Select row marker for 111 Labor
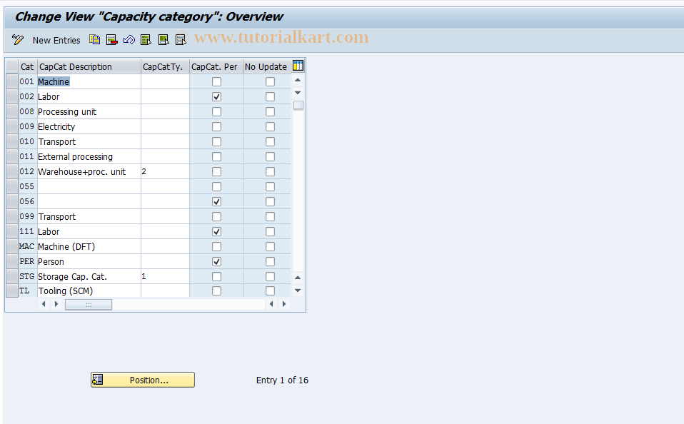684x424 pixels. pyautogui.click(x=12, y=231)
